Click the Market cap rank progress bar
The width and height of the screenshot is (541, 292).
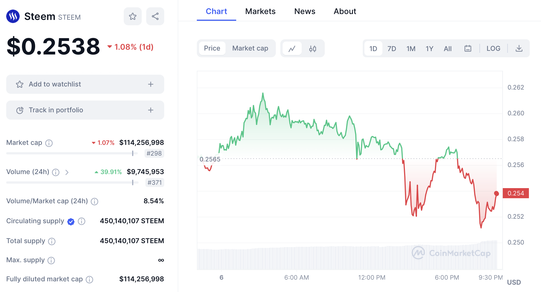pyautogui.click(x=72, y=153)
